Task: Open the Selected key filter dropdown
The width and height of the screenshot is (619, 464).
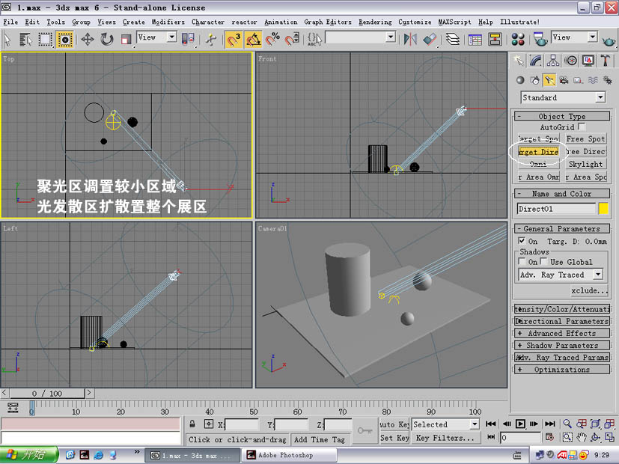Action: (445, 424)
